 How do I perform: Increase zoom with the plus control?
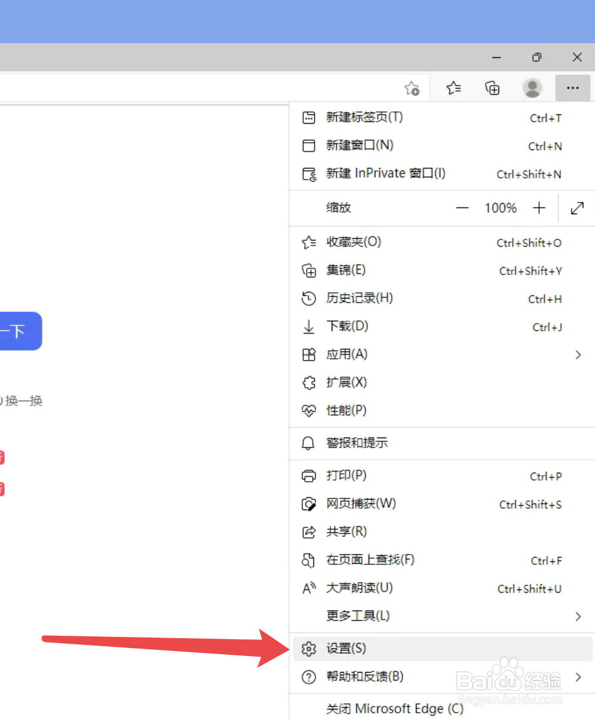538,207
